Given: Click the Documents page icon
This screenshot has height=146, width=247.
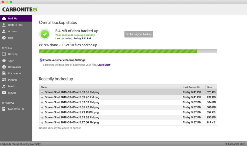Looking at the screenshot, I should click(x=4, y=73).
